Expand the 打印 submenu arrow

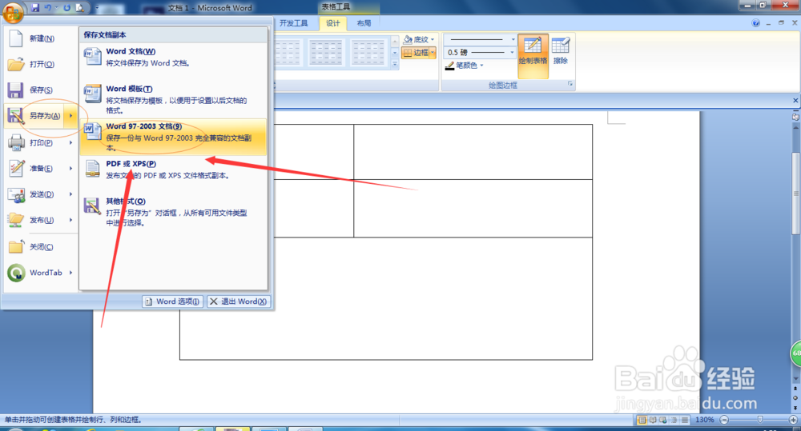point(71,142)
